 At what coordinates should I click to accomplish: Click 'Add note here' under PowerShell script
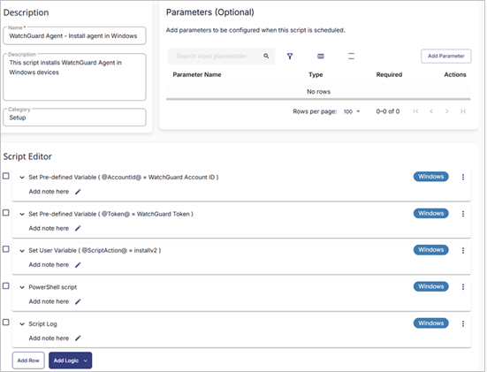(49, 301)
